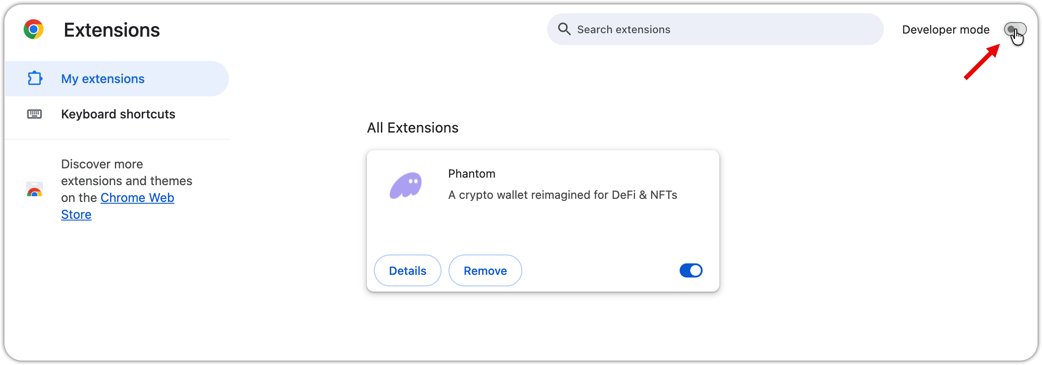Click the keyboard icon in sidebar
1042x365 pixels.
pyautogui.click(x=34, y=114)
